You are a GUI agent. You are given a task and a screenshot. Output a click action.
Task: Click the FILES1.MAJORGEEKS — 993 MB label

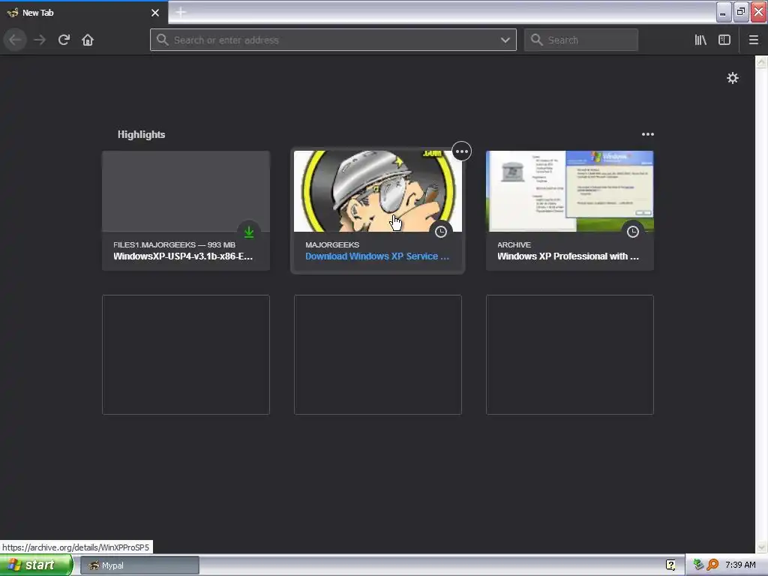pos(174,244)
